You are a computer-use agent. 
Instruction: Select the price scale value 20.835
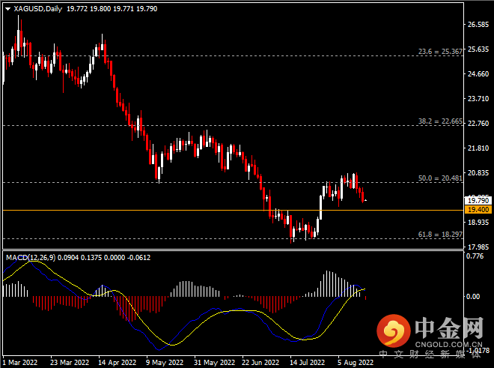pos(478,173)
